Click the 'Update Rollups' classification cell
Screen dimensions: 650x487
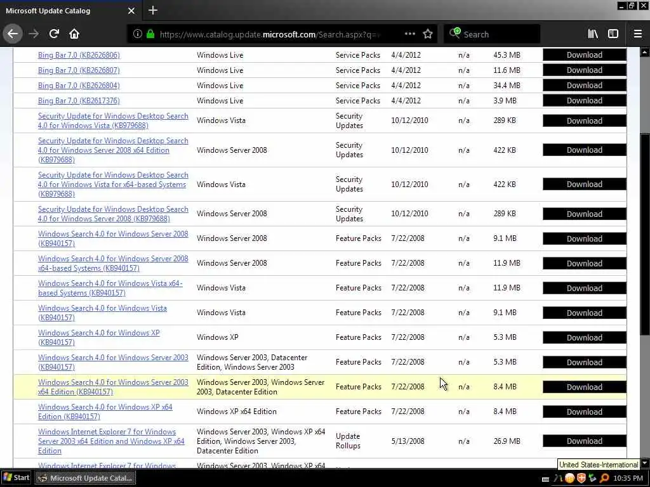pos(348,441)
